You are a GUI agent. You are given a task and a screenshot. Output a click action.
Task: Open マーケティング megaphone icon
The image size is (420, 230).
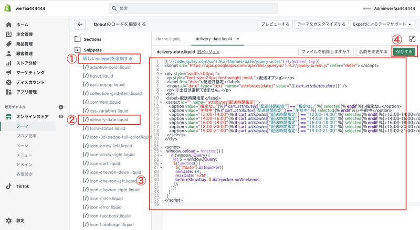8,73
